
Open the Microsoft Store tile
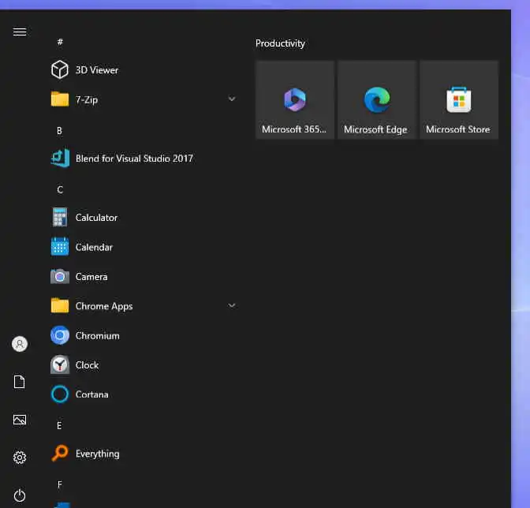click(459, 100)
